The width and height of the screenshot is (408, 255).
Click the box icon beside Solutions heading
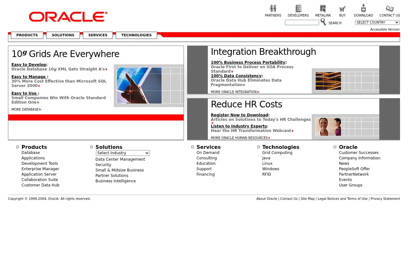(91, 147)
